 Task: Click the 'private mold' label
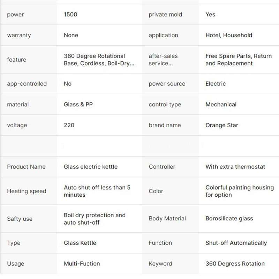click(x=165, y=15)
